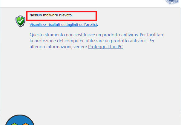181x125 pixels.
Task: Click the line starting 'la protezione del computer'
Action: click(x=92, y=41)
